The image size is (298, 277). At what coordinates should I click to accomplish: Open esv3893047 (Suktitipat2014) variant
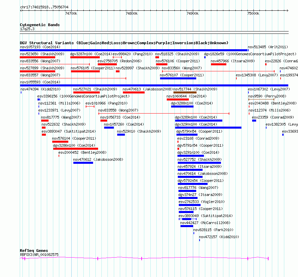click(x=69, y=131)
